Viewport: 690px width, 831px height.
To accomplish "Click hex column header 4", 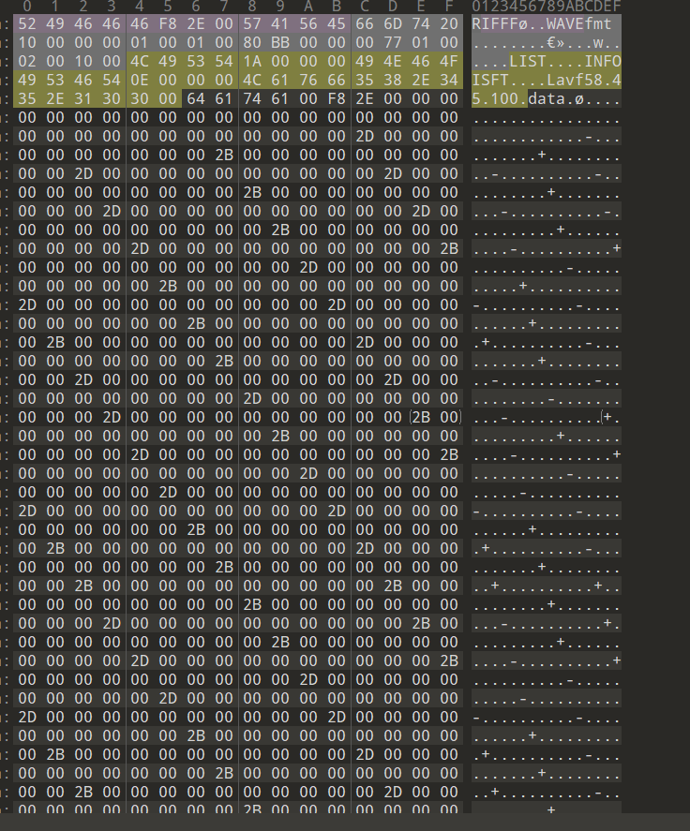I will tap(139, 7).
